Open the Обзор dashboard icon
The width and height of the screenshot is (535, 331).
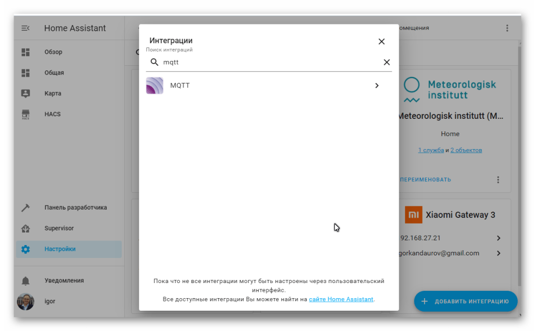point(25,52)
